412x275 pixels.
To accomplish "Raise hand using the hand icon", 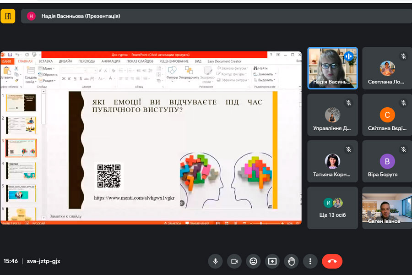I will (291, 261).
